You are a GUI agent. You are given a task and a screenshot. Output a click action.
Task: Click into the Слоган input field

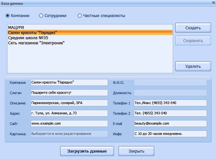point(69,93)
